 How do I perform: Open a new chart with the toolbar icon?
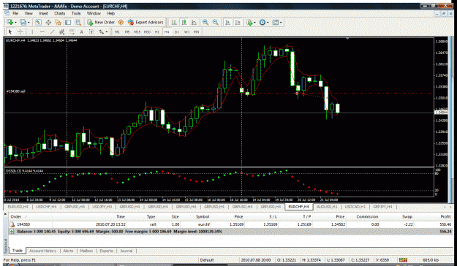10,22
